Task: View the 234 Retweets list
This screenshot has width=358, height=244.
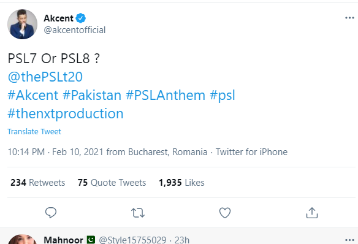Action: [37, 183]
